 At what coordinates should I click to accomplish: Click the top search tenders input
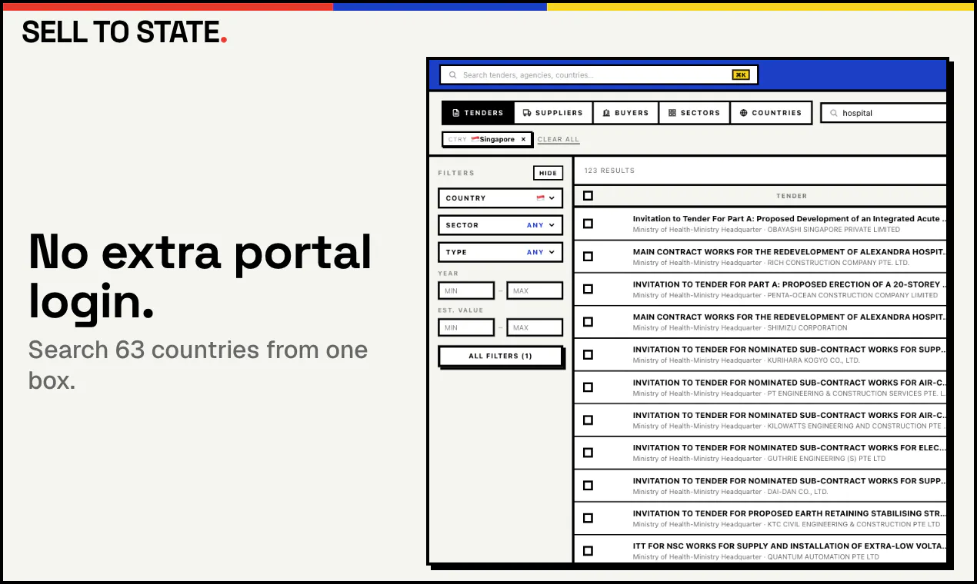[599, 75]
